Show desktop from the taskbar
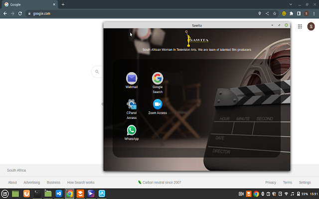The height and width of the screenshot is (199, 319). [x=15, y=194]
